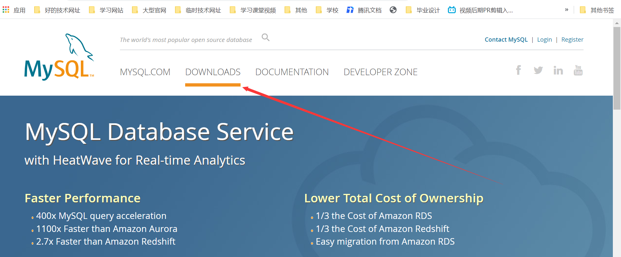Image resolution: width=621 pixels, height=257 pixels.
Task: Click the MySQL dolphin logo
Action: pos(59,57)
